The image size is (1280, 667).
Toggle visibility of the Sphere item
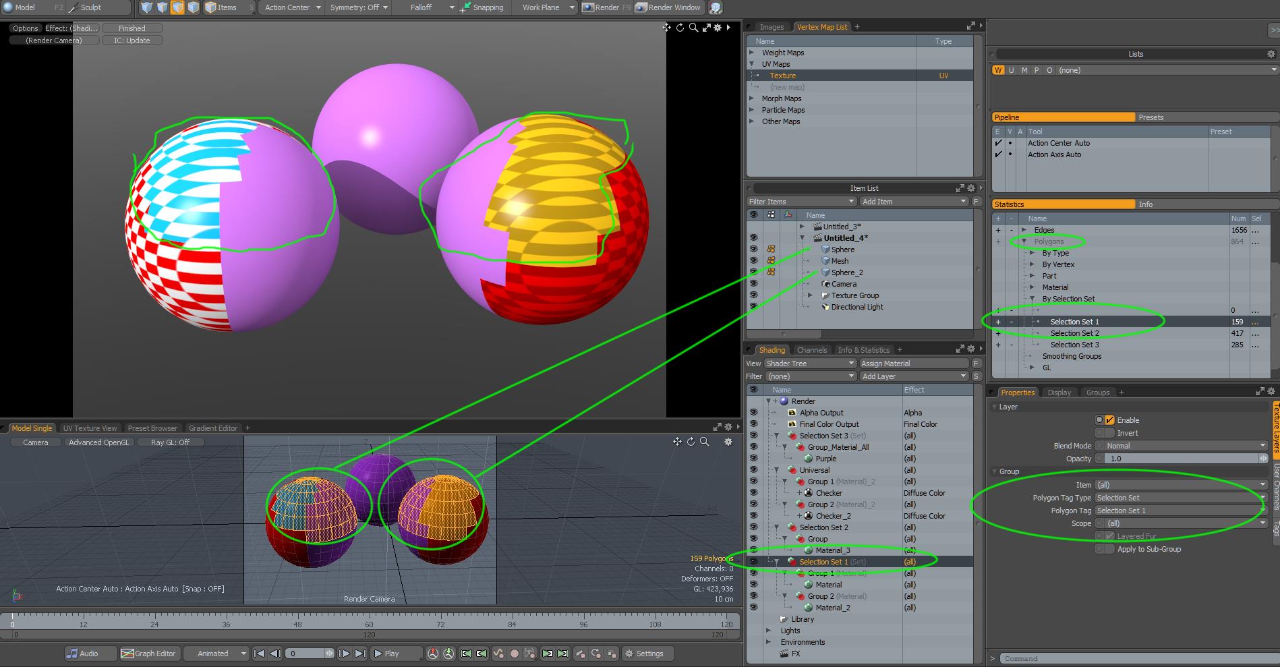(x=753, y=250)
